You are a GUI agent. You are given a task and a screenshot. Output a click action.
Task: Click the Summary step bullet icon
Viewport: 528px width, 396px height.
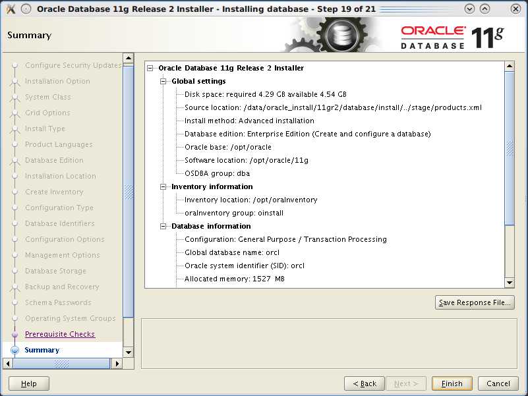pos(15,350)
